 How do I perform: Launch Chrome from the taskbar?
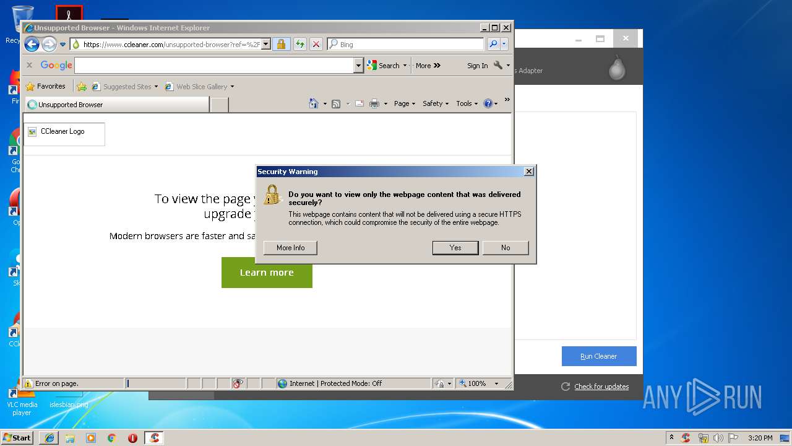click(111, 438)
